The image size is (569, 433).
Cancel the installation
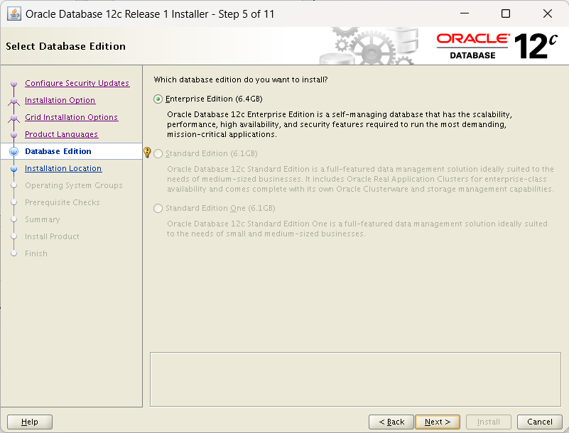[540, 422]
